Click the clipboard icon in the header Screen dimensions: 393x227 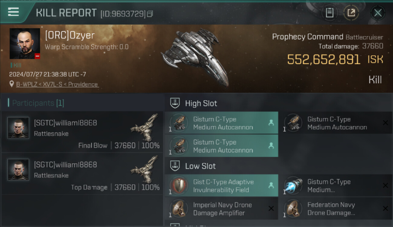(329, 13)
